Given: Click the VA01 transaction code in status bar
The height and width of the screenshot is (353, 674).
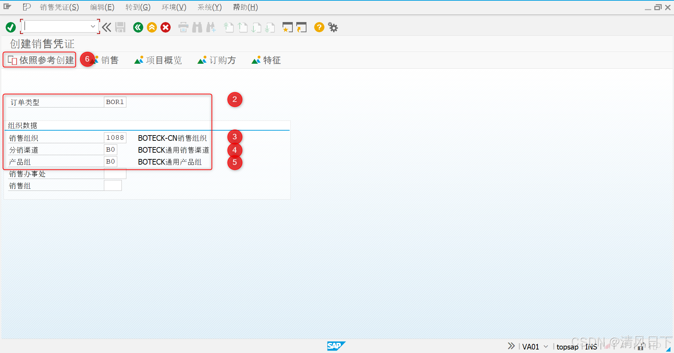Looking at the screenshot, I should coord(530,347).
